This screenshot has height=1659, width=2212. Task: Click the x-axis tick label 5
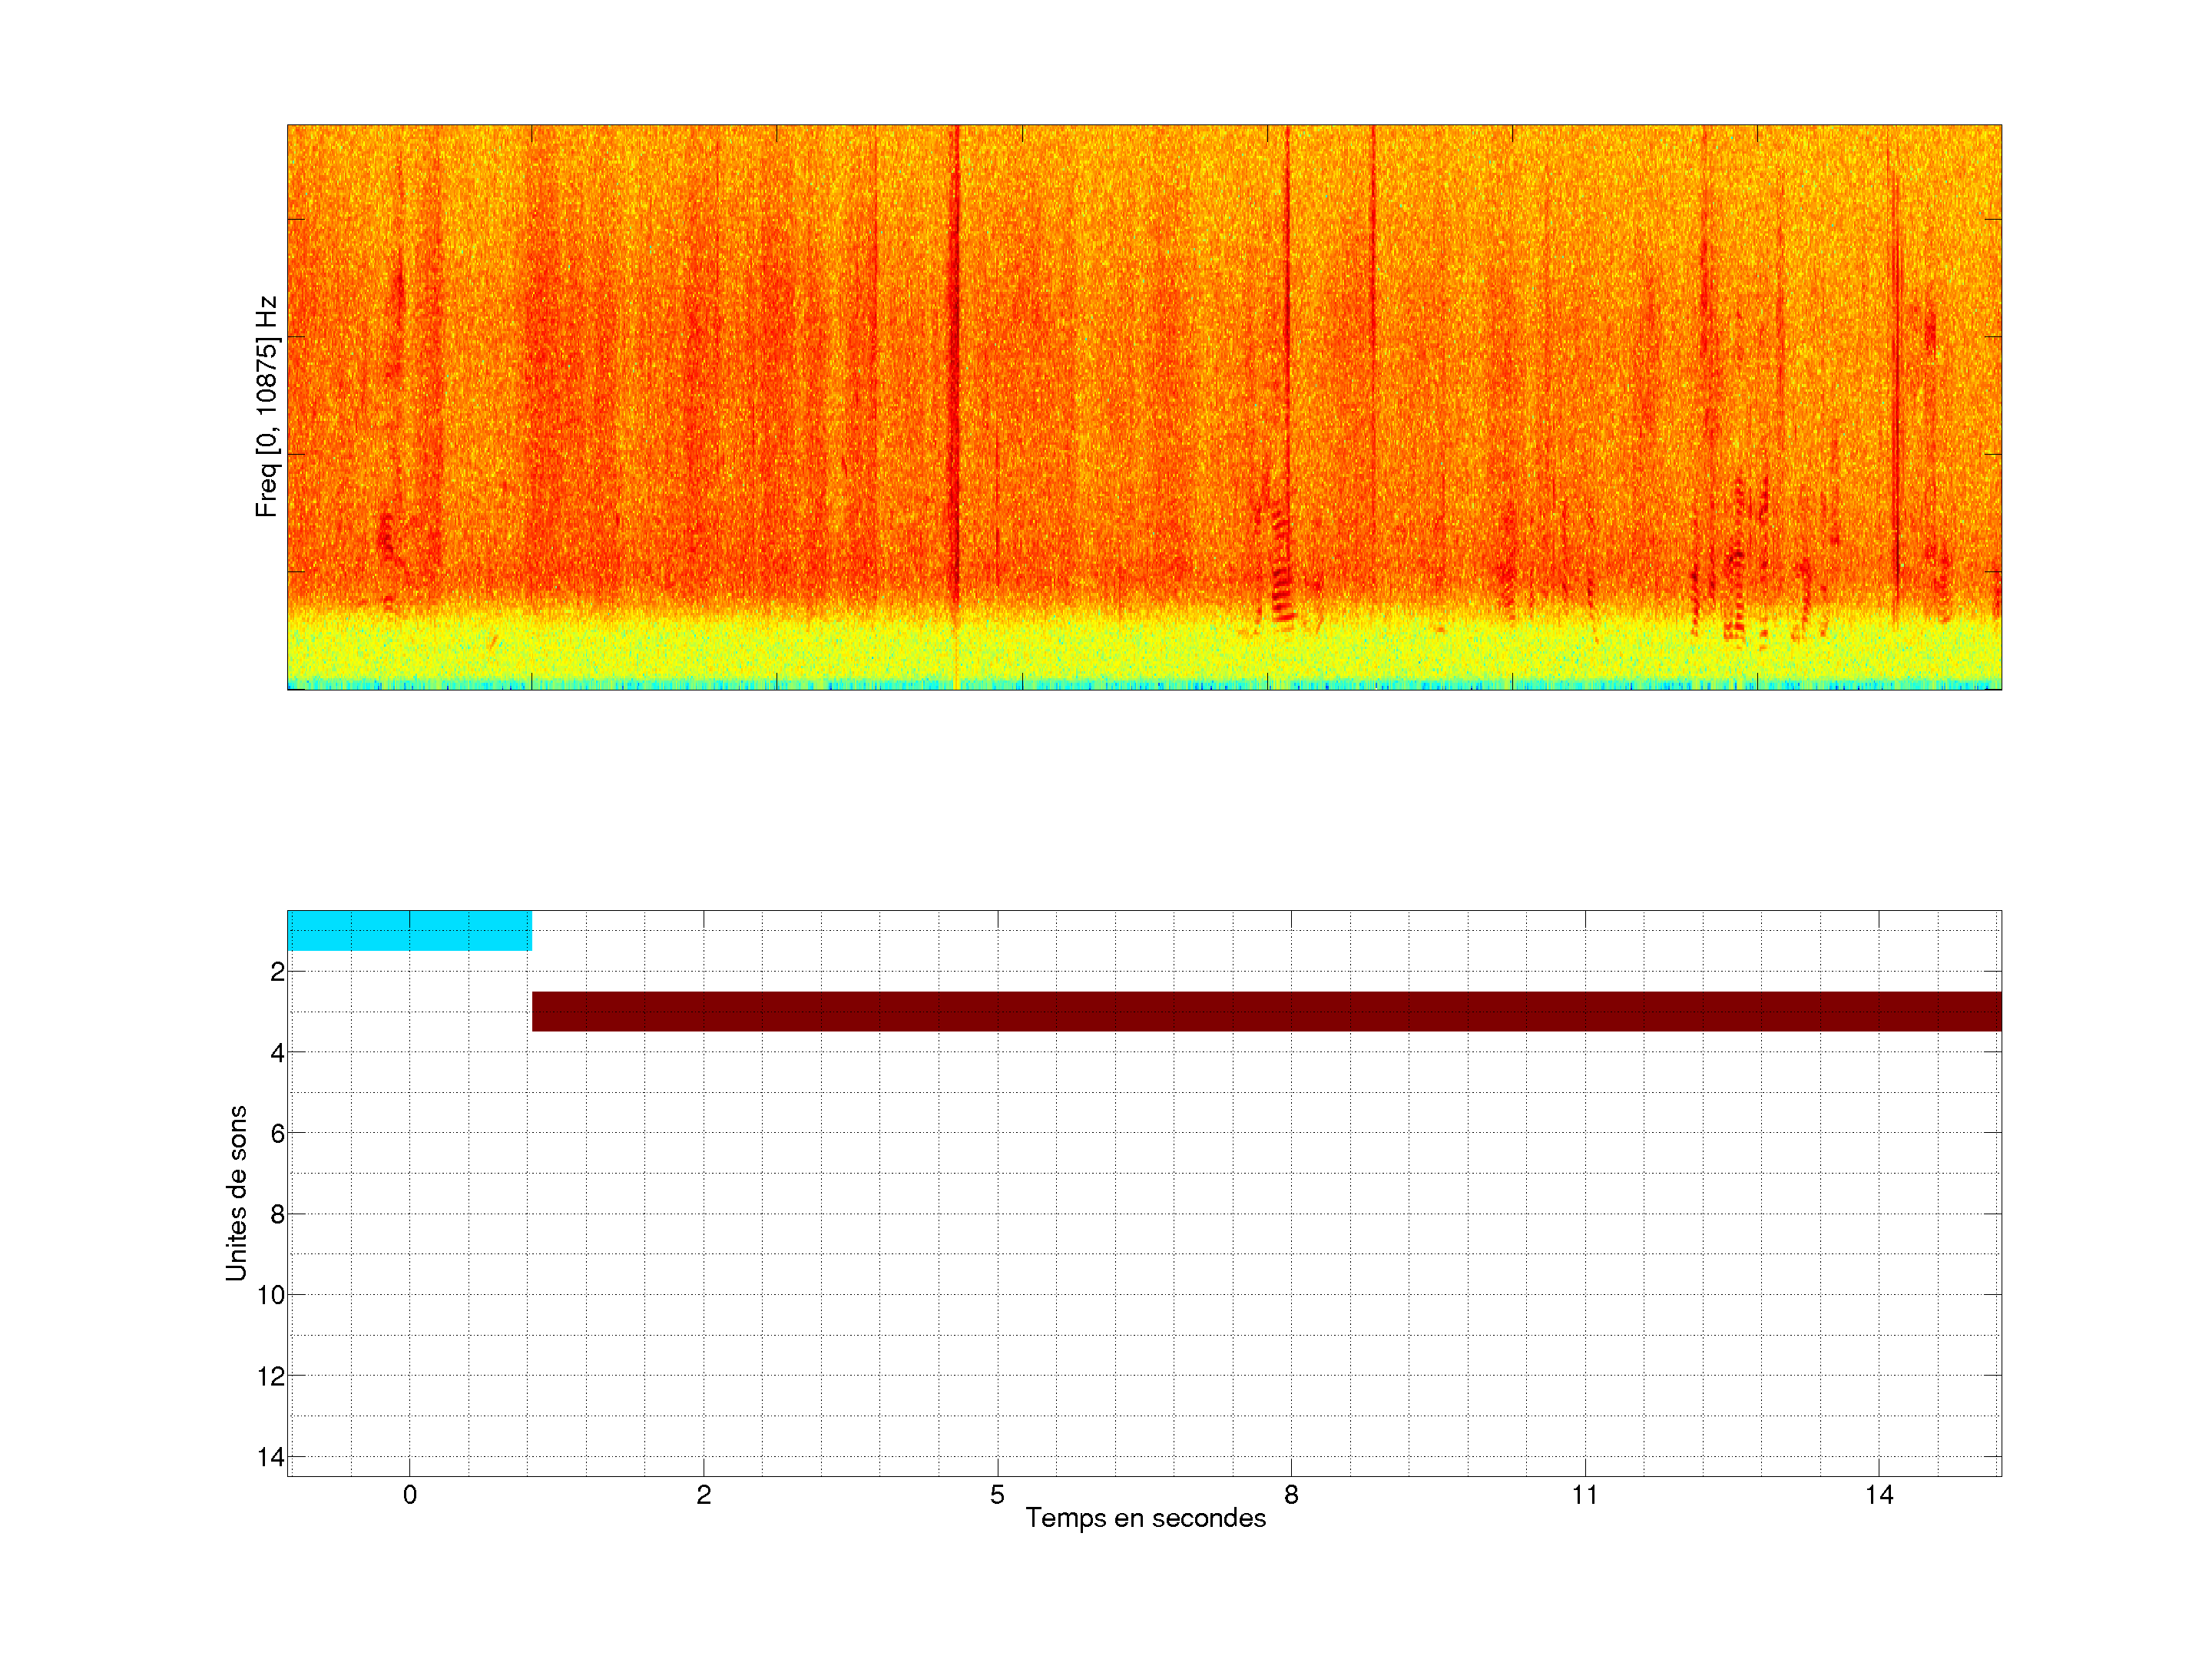[997, 1495]
